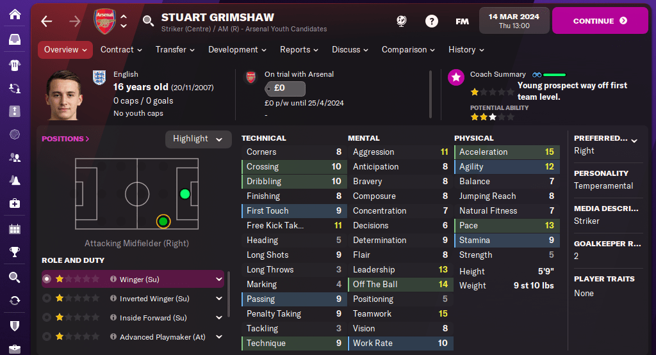The image size is (656, 355).
Task: Click the world globe icon
Action: tap(402, 21)
